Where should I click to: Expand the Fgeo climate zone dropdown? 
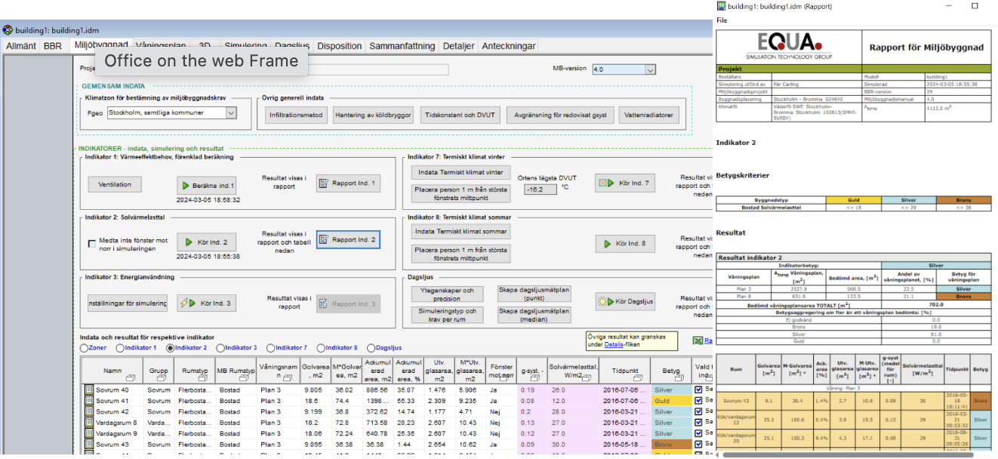231,113
